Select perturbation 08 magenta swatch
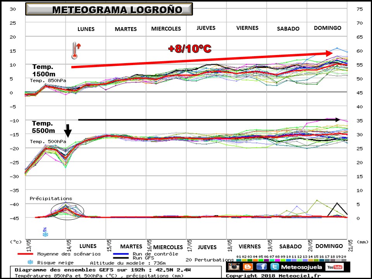This screenshot has width=372, height=279. pyautogui.click(x=277, y=260)
